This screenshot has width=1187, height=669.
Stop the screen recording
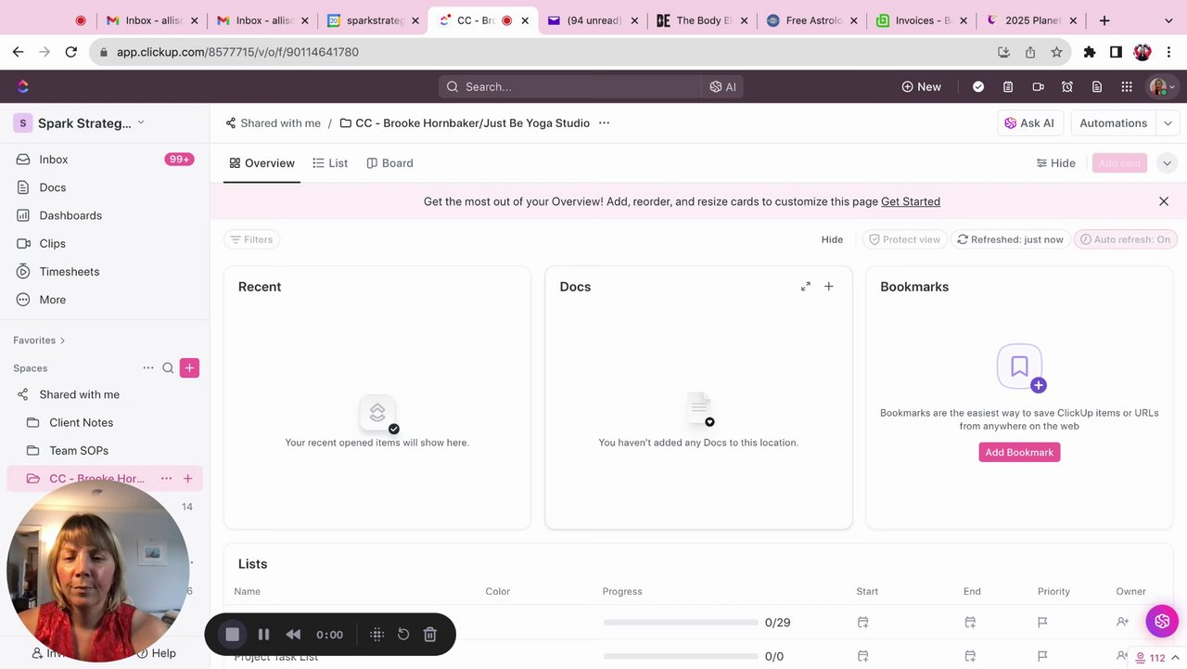pyautogui.click(x=233, y=635)
